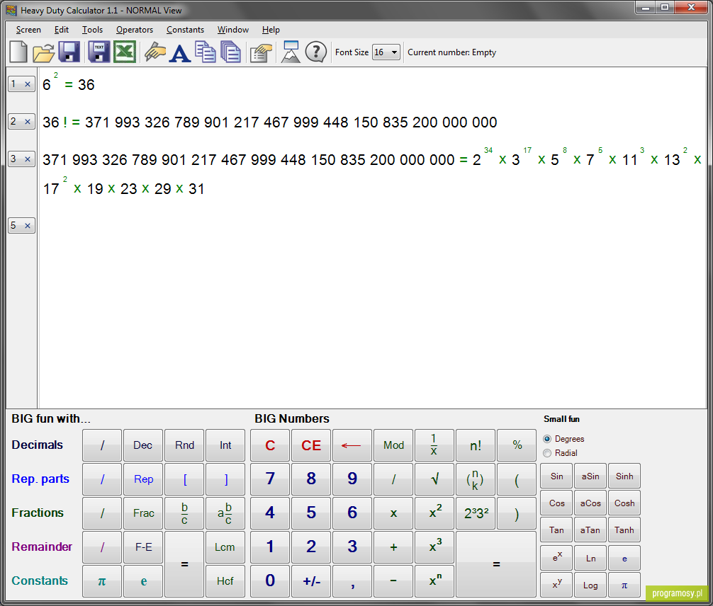Click the mixed fraction a b/c key

coord(225,513)
